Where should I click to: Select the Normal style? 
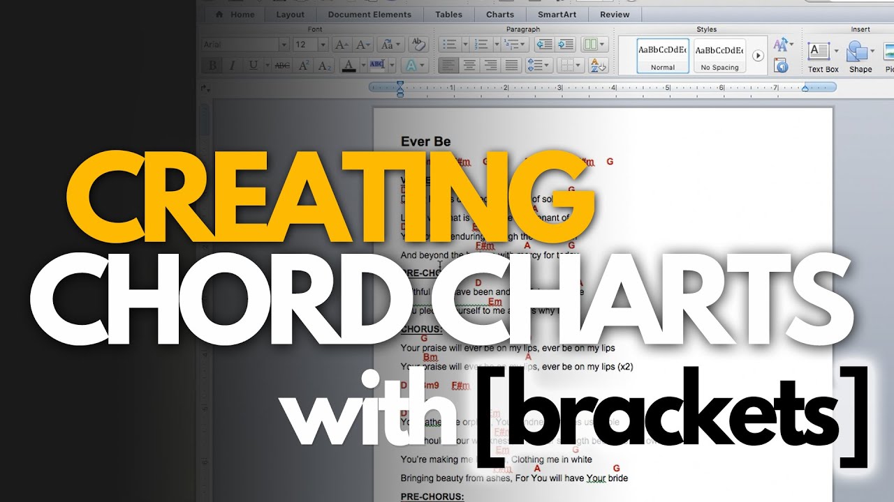pos(663,55)
